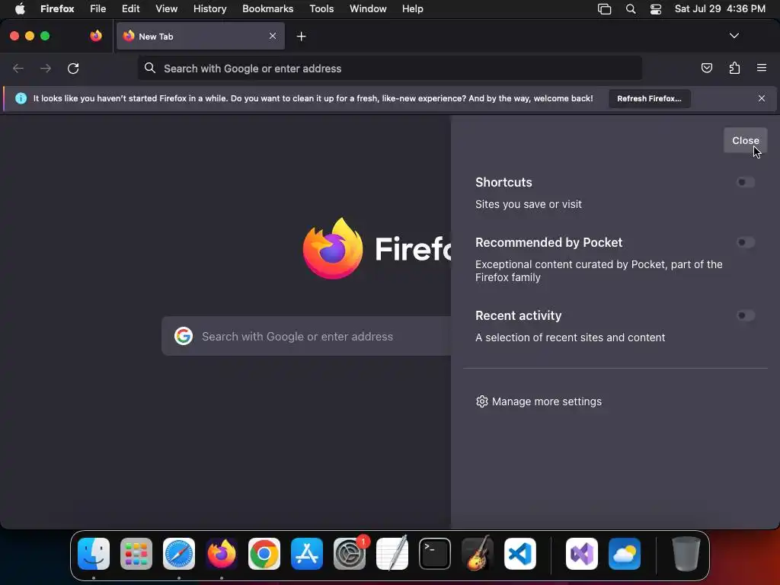Open Trash from the dock

[x=686, y=554]
